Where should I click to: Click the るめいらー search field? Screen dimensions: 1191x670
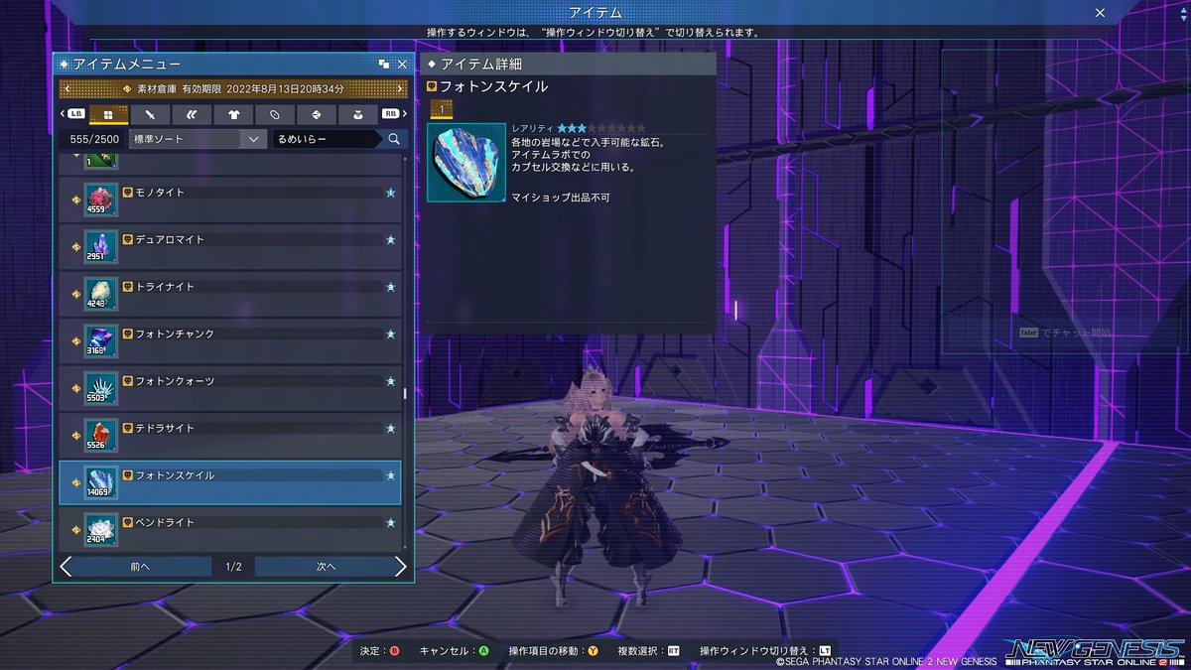tap(327, 140)
